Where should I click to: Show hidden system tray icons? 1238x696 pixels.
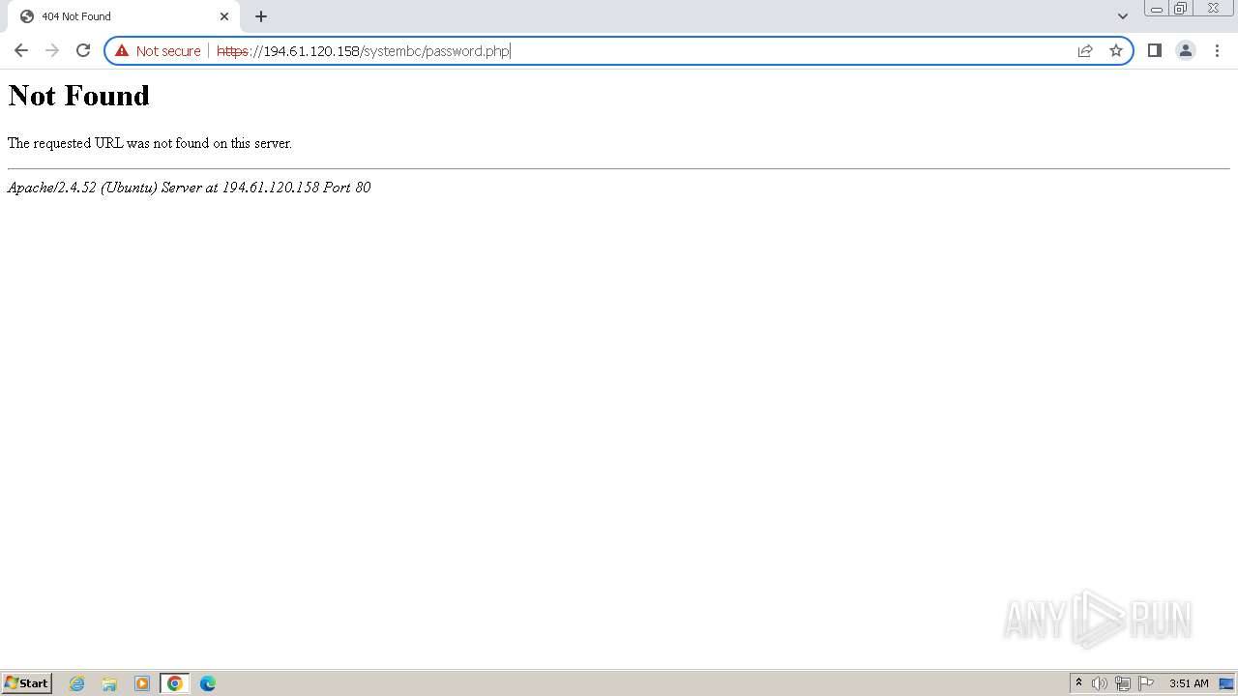pyautogui.click(x=1078, y=683)
